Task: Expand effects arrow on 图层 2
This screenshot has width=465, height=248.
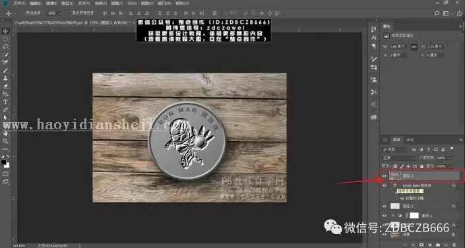Action: (458, 206)
